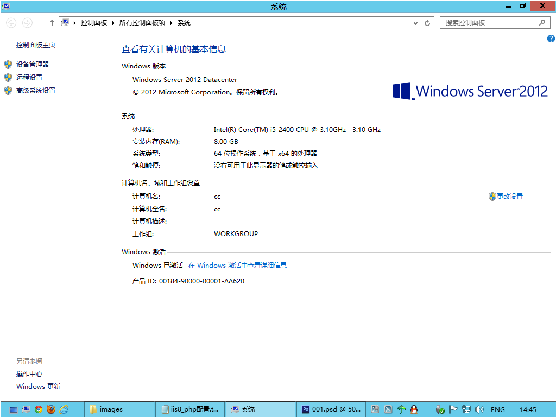Click the network tray icon
556x417 pixels.
pyautogui.click(x=466, y=409)
